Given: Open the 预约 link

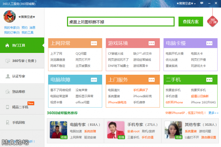Looking at the screenshot, I should [25, 28].
